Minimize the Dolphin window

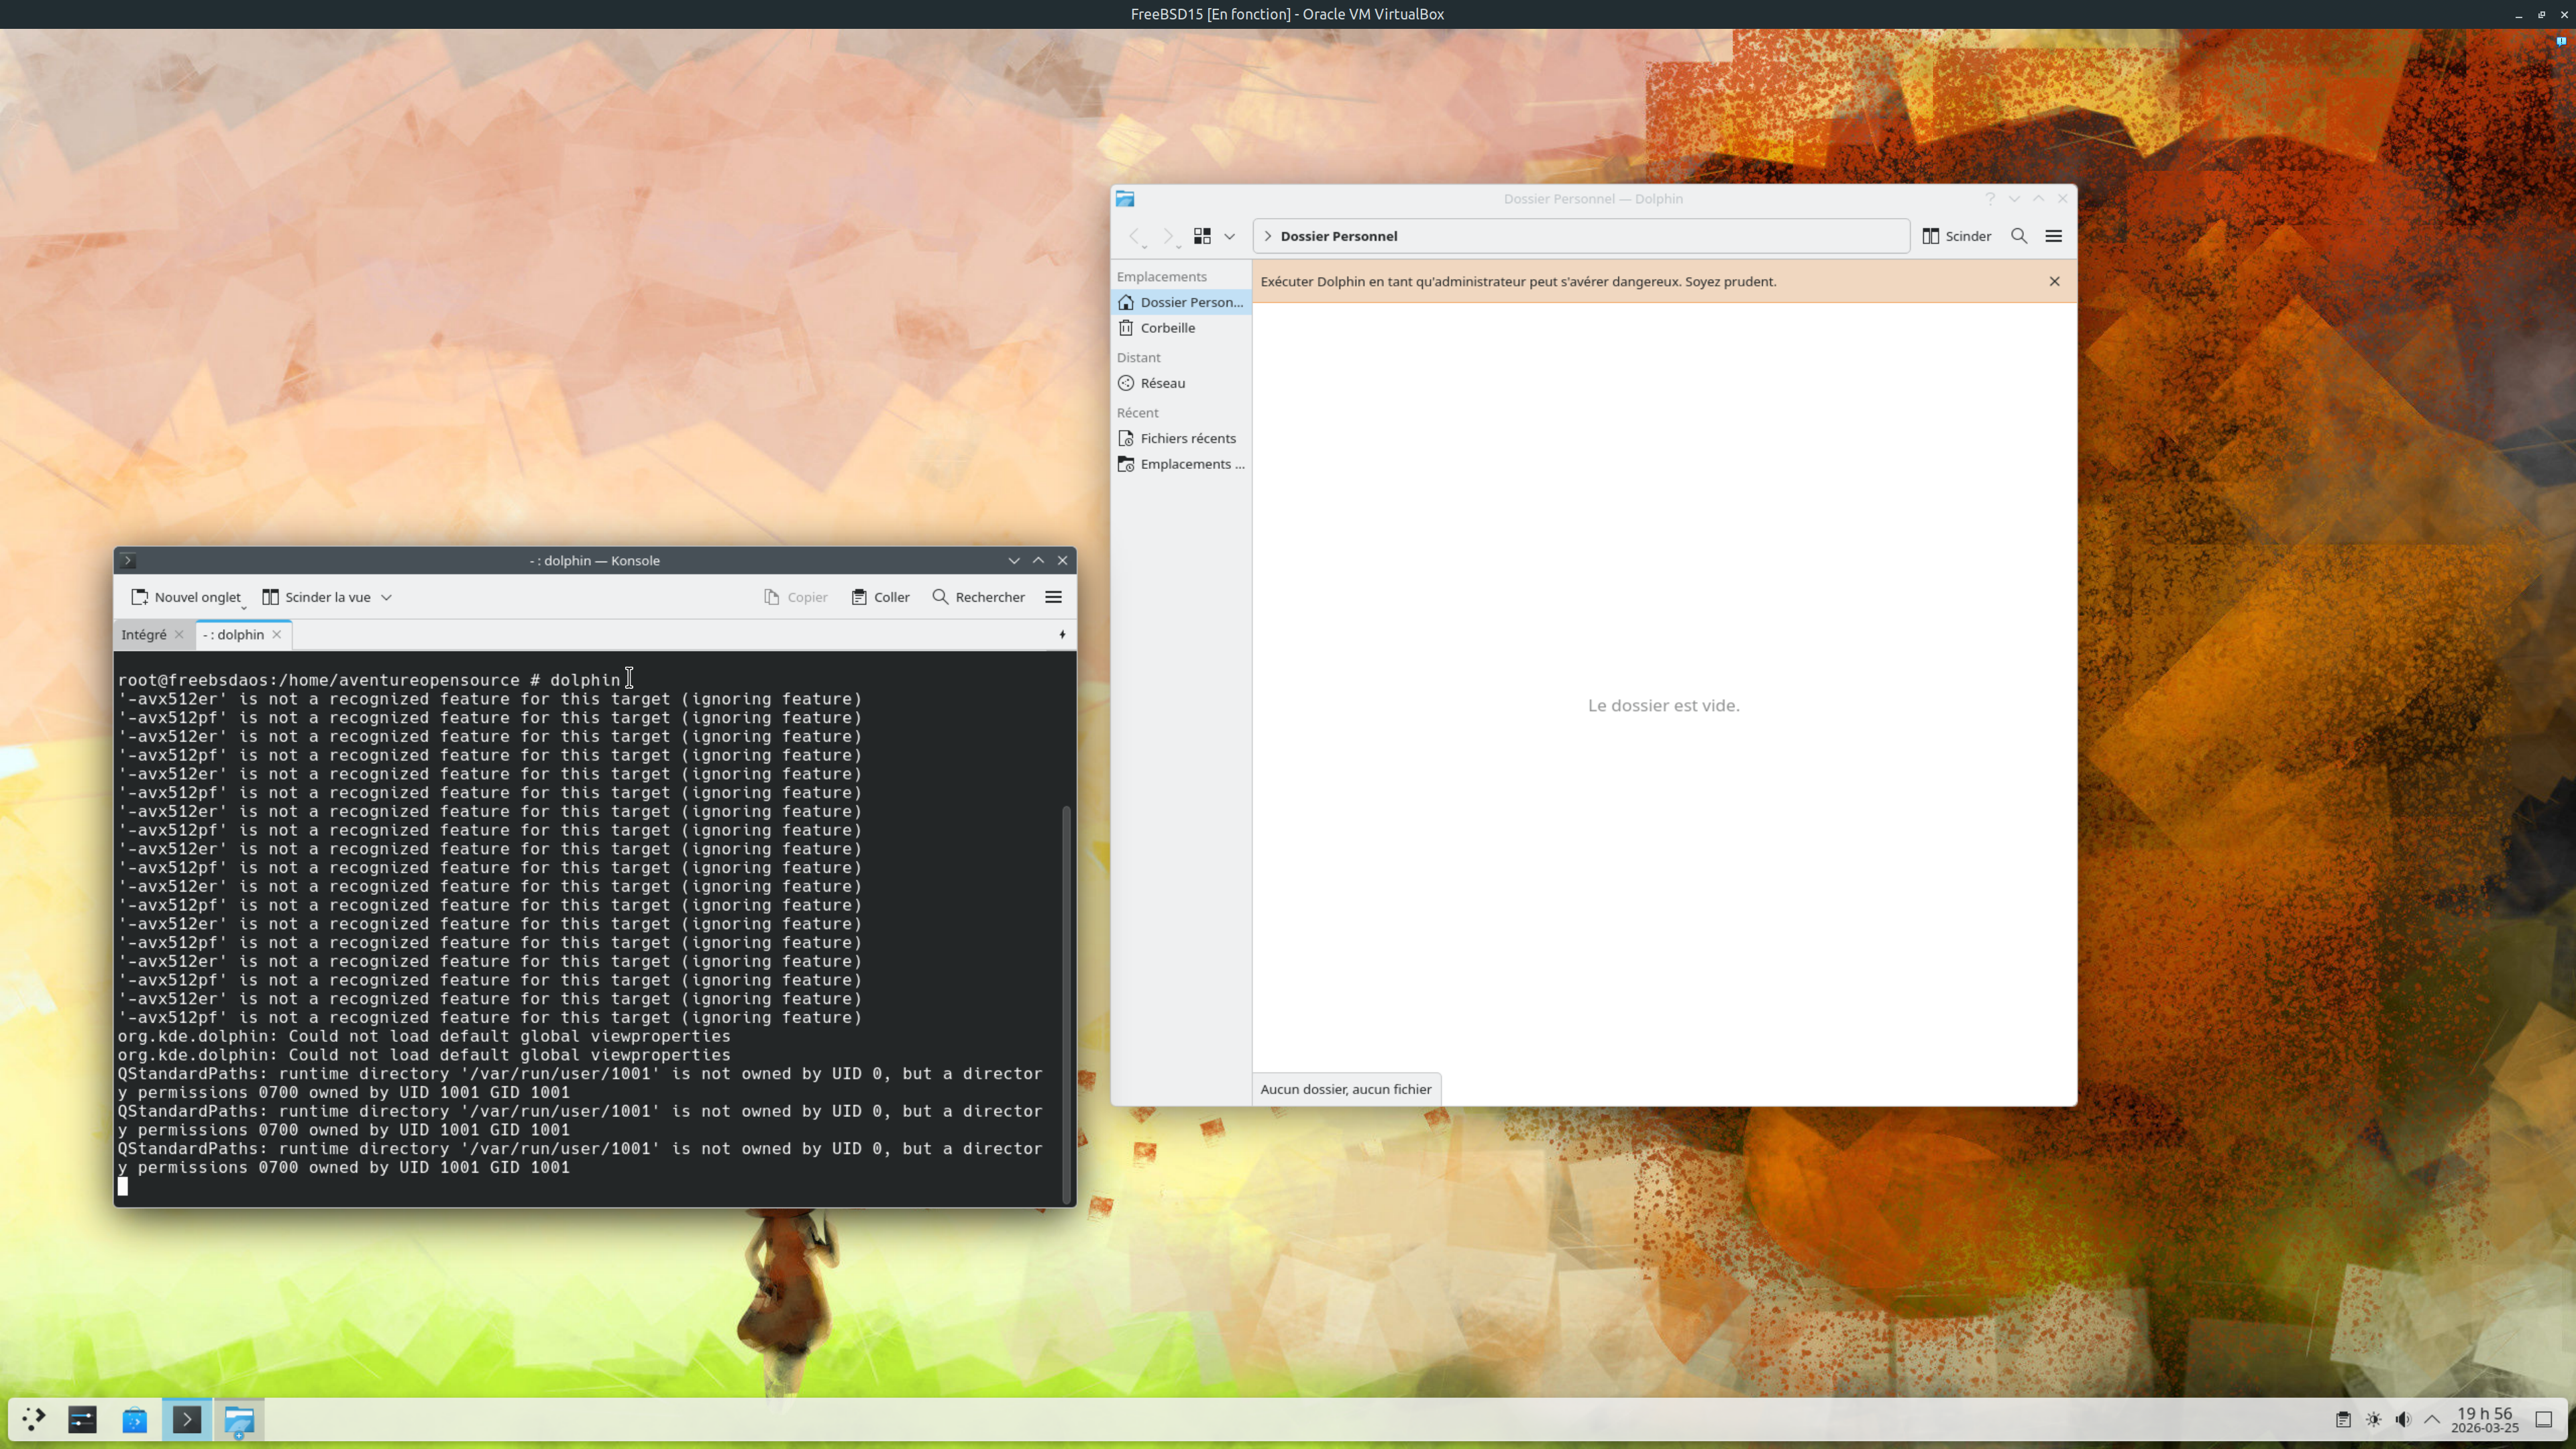point(2014,199)
